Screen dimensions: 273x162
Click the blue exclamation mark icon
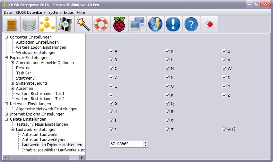[173, 24]
